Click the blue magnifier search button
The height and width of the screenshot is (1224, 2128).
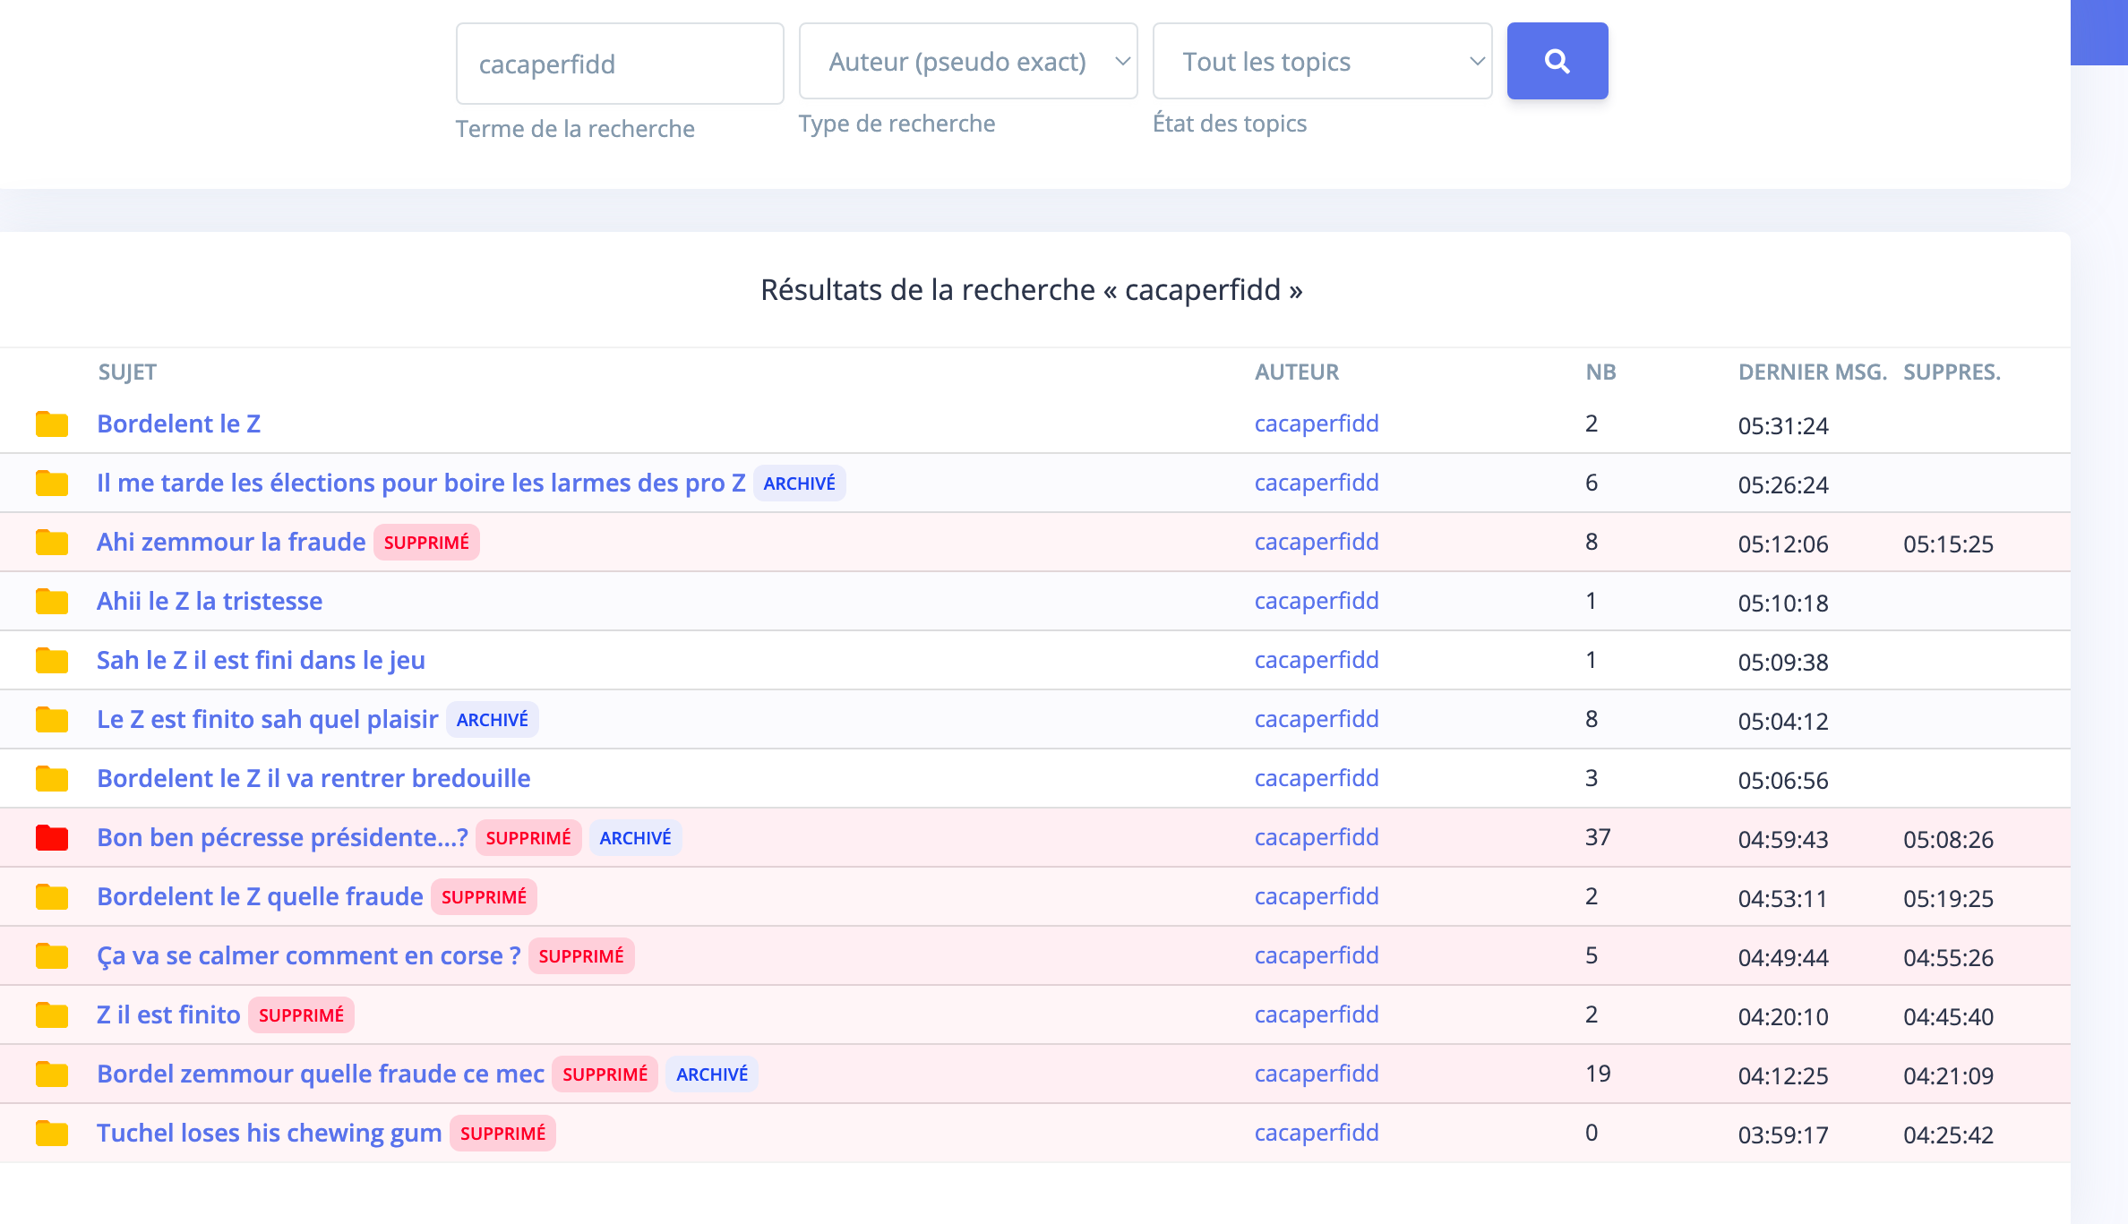1557,61
